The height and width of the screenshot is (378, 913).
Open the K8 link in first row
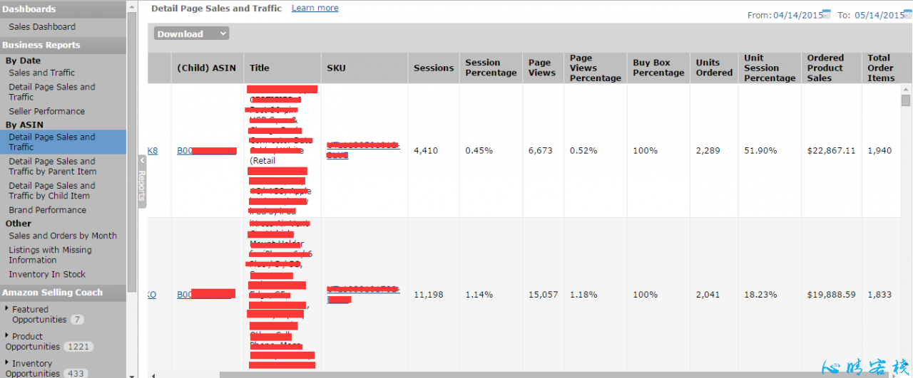click(x=153, y=151)
